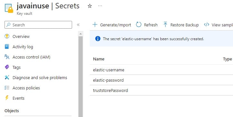This screenshot has height=117, width=233.
Task: Click the Events lightning bolt icon
Action: coord(7,98)
